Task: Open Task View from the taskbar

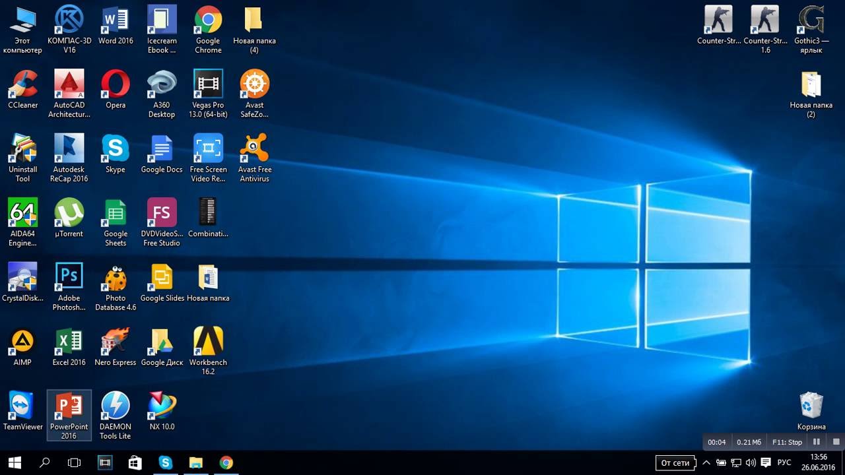Action: point(75,462)
